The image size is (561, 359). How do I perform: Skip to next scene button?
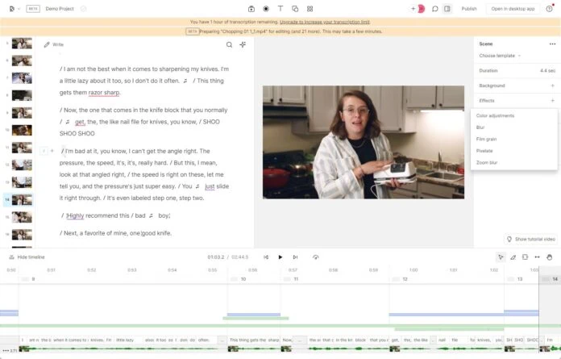295,257
